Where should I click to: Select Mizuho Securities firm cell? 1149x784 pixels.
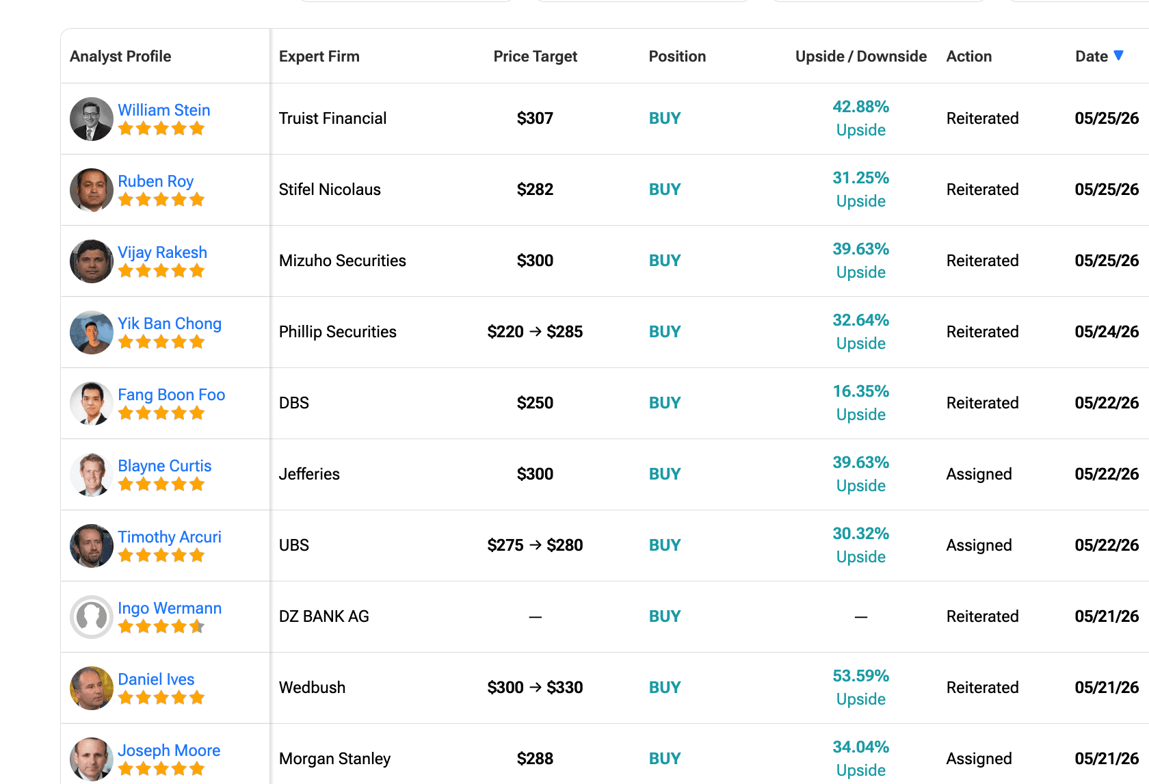tap(343, 261)
